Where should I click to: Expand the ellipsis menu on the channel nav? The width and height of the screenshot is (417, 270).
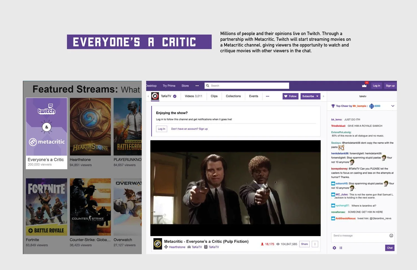tap(267, 96)
